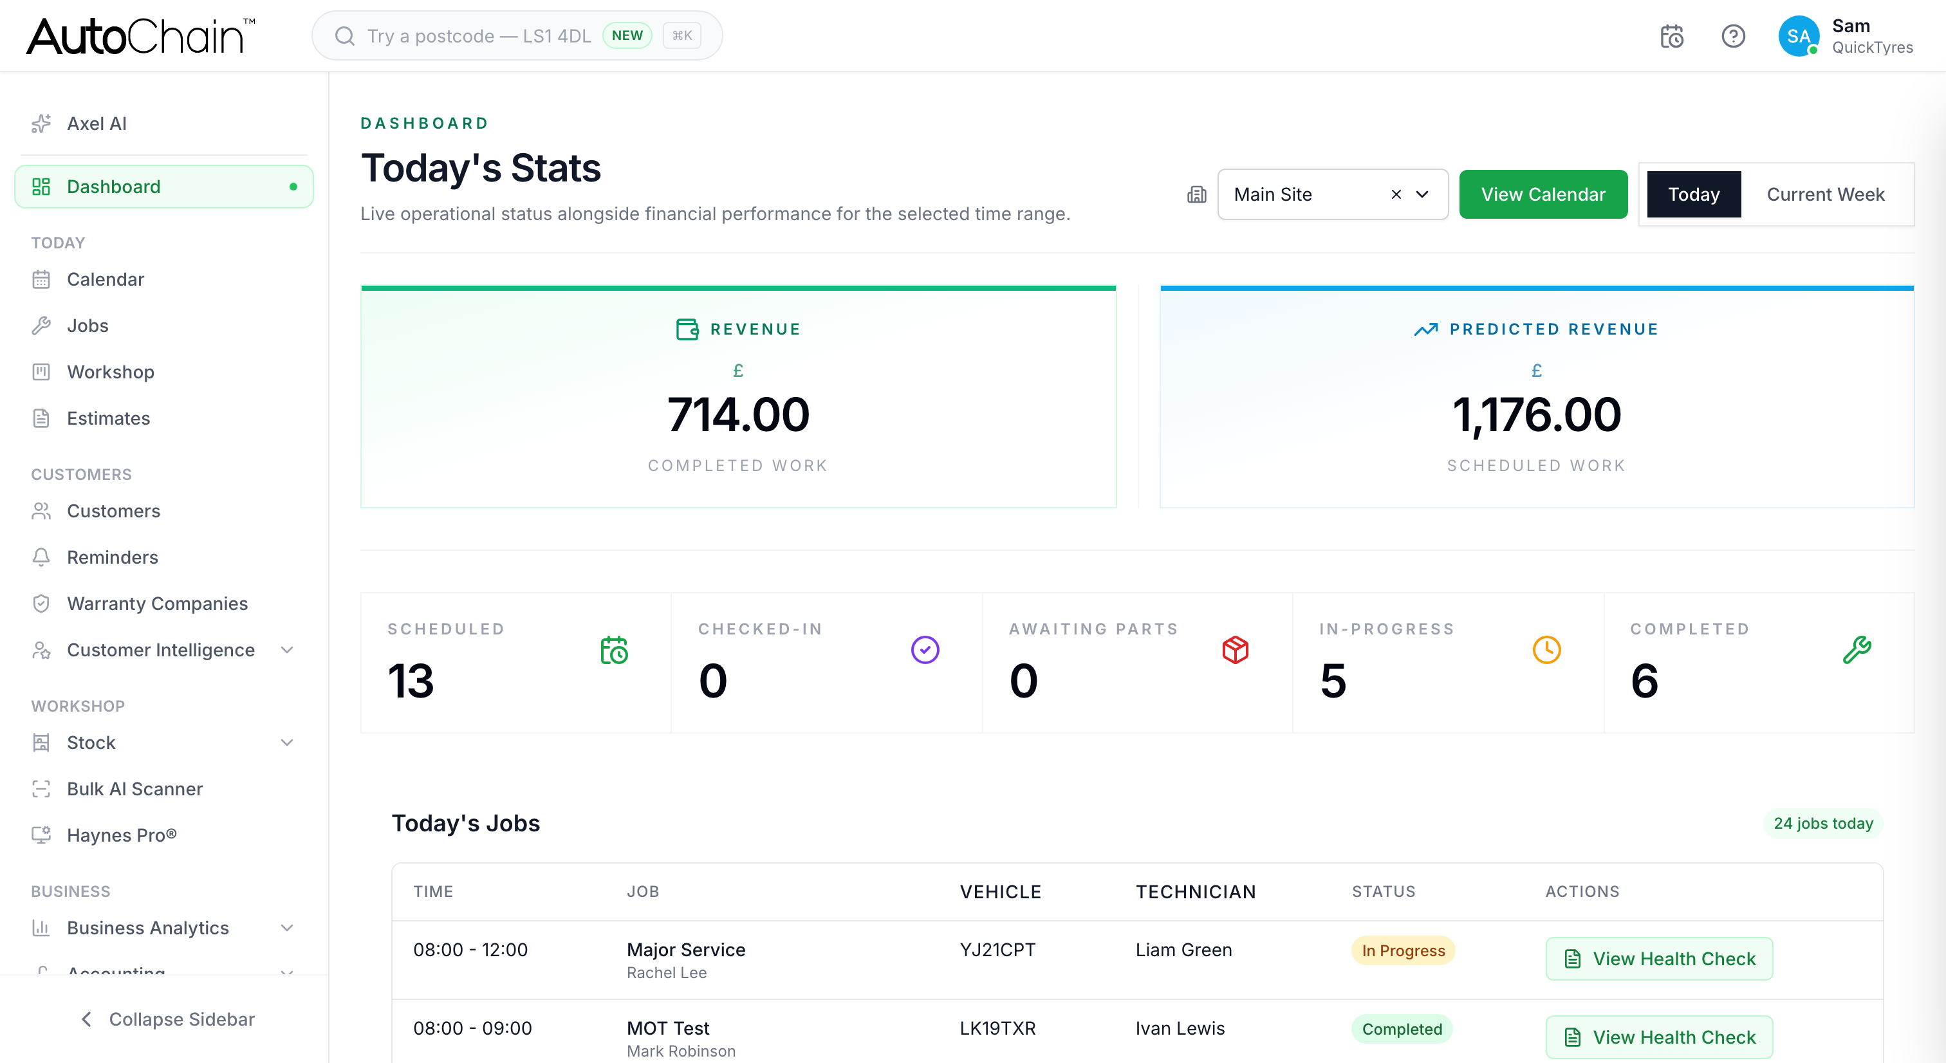Click the Checked-In check circle icon
The width and height of the screenshot is (1946, 1063).
(x=925, y=650)
